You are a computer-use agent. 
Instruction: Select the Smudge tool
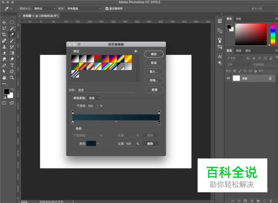coord(4,59)
